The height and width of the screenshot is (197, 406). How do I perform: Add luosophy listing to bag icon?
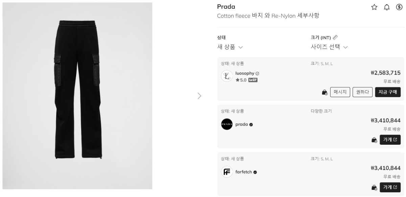[324, 92]
